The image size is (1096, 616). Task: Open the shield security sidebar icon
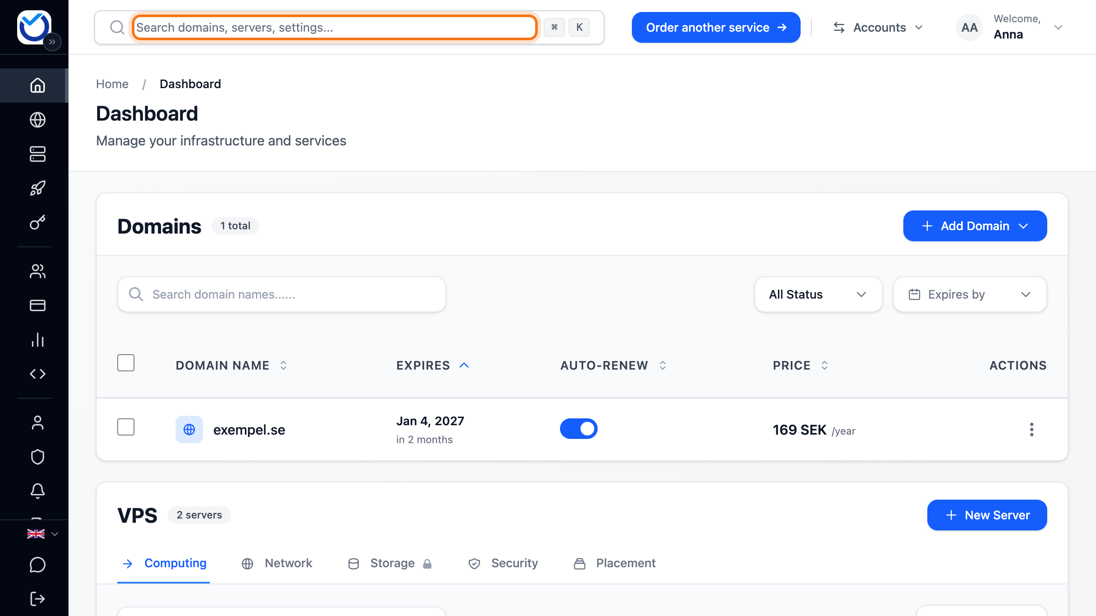coord(38,457)
